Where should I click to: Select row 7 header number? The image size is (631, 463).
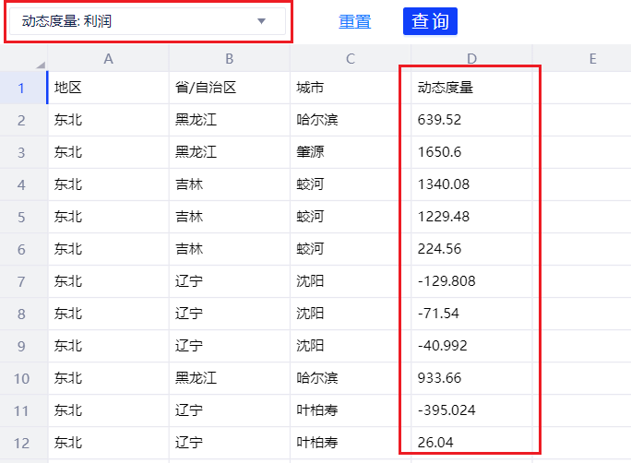pyautogui.click(x=21, y=281)
